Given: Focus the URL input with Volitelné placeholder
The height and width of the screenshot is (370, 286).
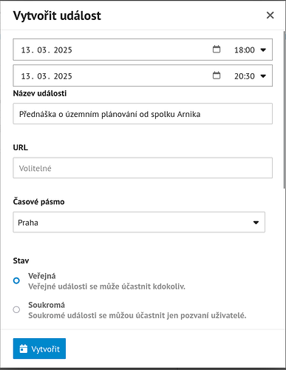Looking at the screenshot, I should (x=143, y=168).
